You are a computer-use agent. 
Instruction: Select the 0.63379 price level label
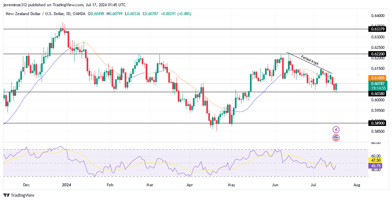[377, 29]
